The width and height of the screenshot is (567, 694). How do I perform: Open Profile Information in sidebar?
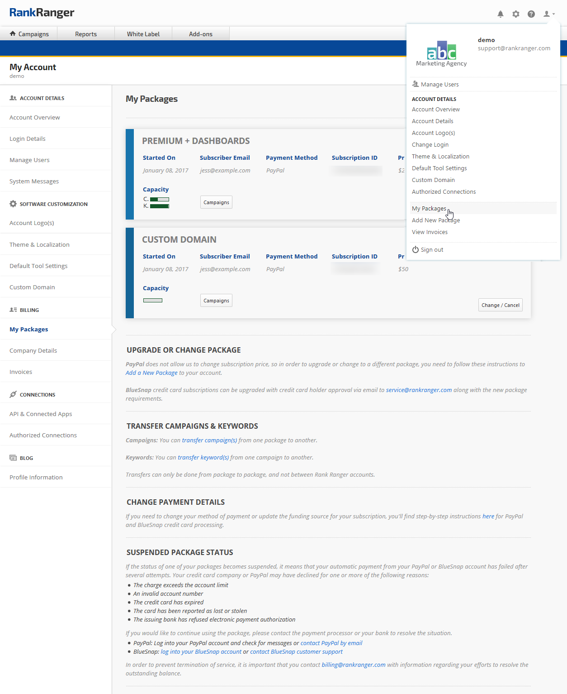pyautogui.click(x=36, y=478)
